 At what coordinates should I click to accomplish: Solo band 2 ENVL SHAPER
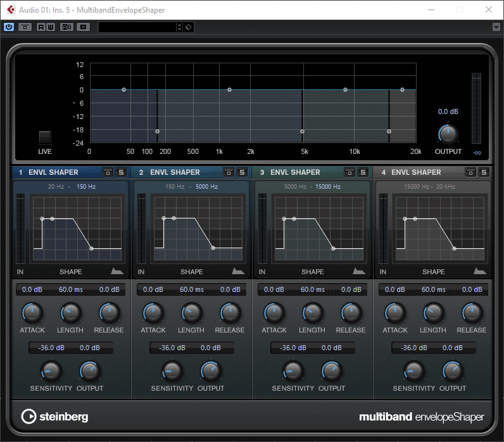tap(242, 172)
